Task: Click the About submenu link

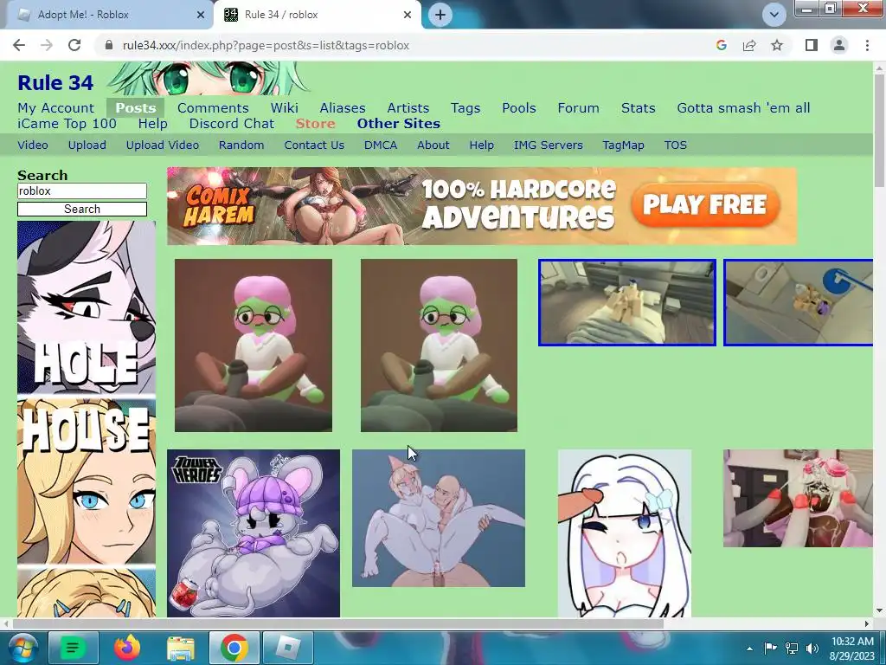Action: (433, 145)
